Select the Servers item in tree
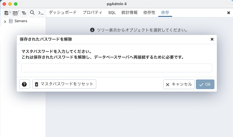This screenshot has height=137, width=233. 21,21
